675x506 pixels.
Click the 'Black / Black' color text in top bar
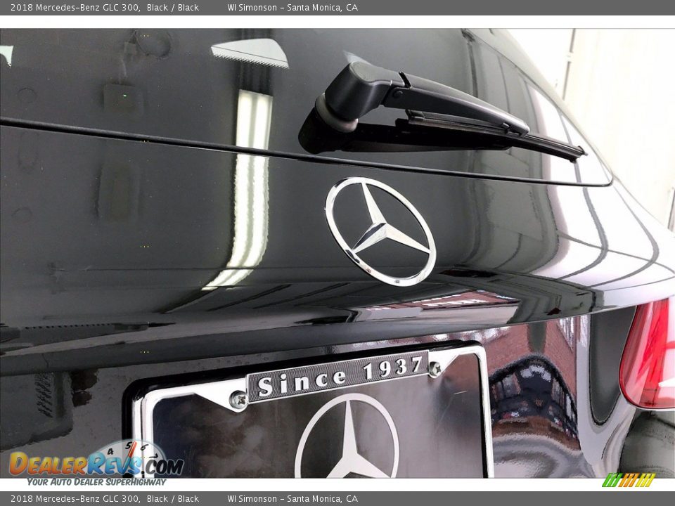click(x=173, y=7)
